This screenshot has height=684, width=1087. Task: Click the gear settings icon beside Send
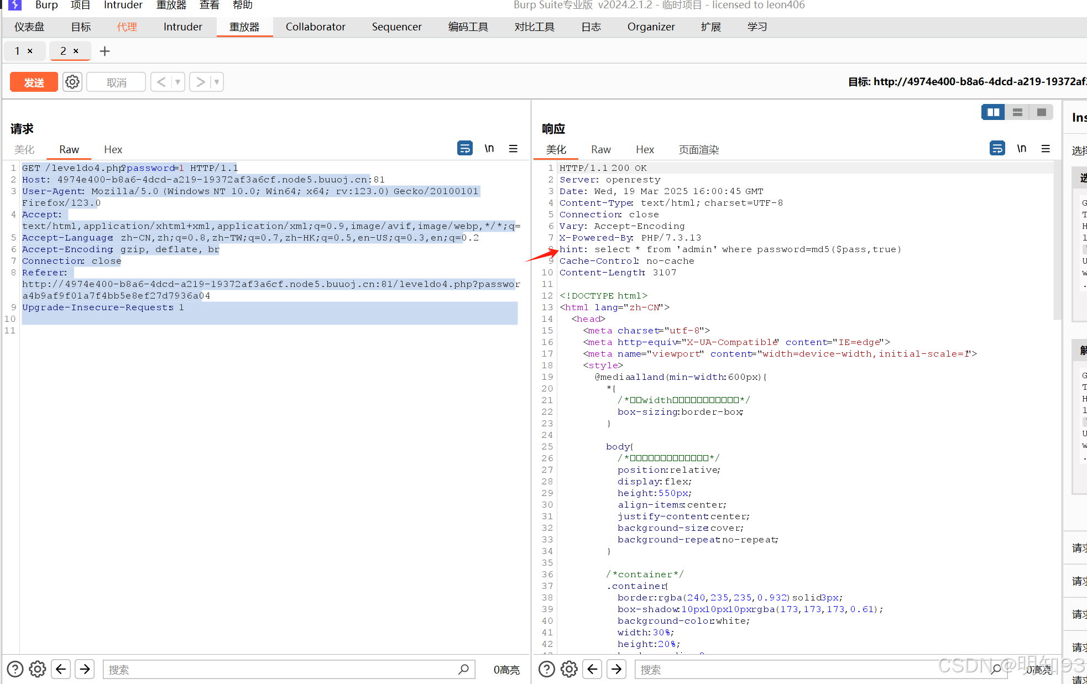[x=72, y=82]
